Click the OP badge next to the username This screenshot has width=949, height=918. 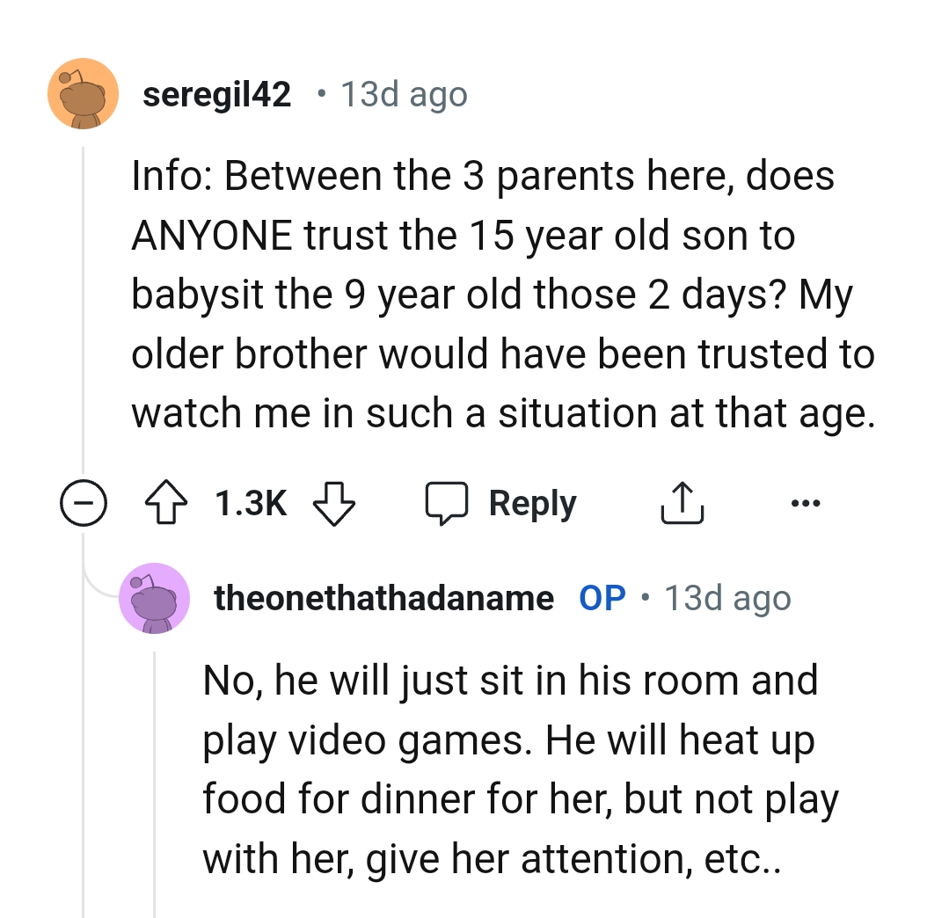click(602, 598)
